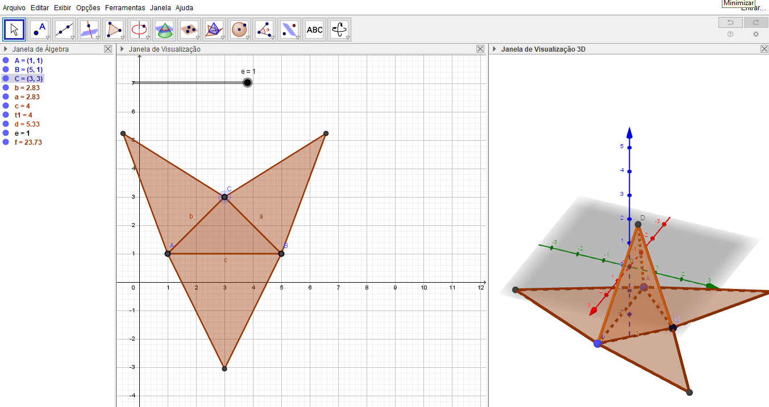Image resolution: width=769 pixels, height=407 pixels.
Task: Expand the Janela de Visualização 3D style bar arrow
Action: pos(494,49)
